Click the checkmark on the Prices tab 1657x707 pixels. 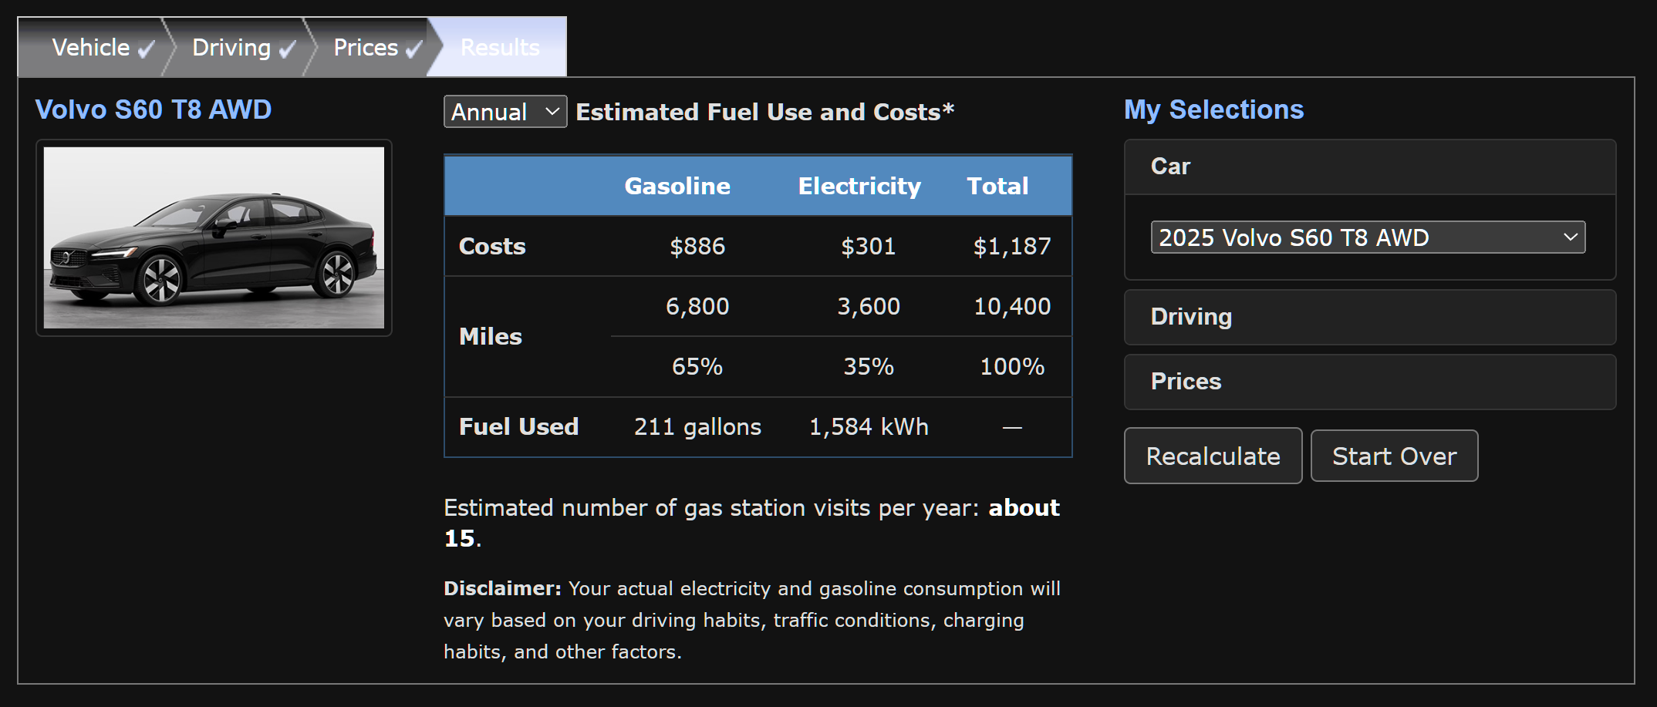tap(414, 49)
